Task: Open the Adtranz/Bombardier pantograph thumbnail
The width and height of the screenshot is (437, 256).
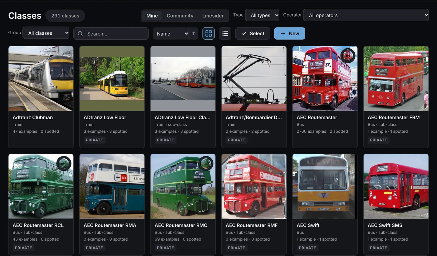Action: [x=254, y=78]
